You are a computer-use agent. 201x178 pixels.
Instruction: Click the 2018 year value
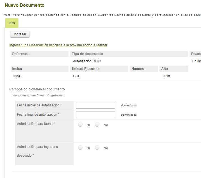point(166,76)
